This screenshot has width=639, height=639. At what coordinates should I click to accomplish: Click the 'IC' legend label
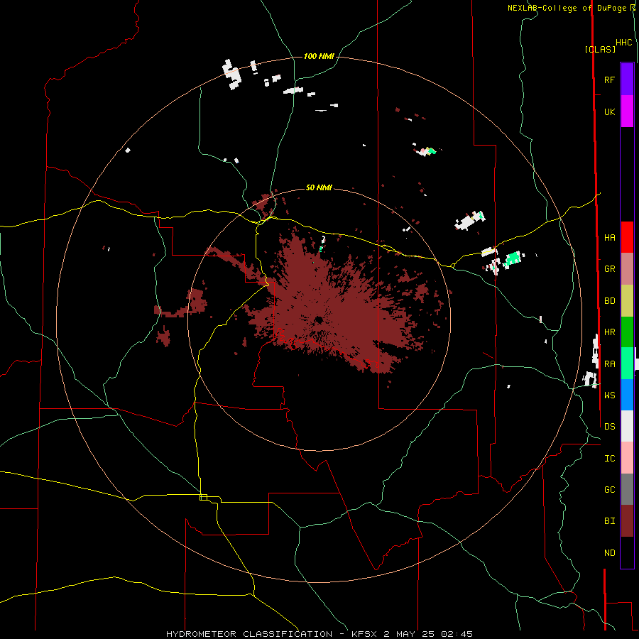click(609, 459)
